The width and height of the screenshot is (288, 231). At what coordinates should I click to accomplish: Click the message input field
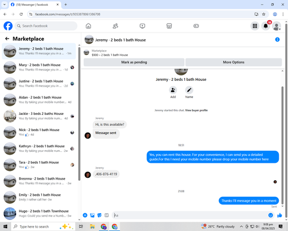190,215
